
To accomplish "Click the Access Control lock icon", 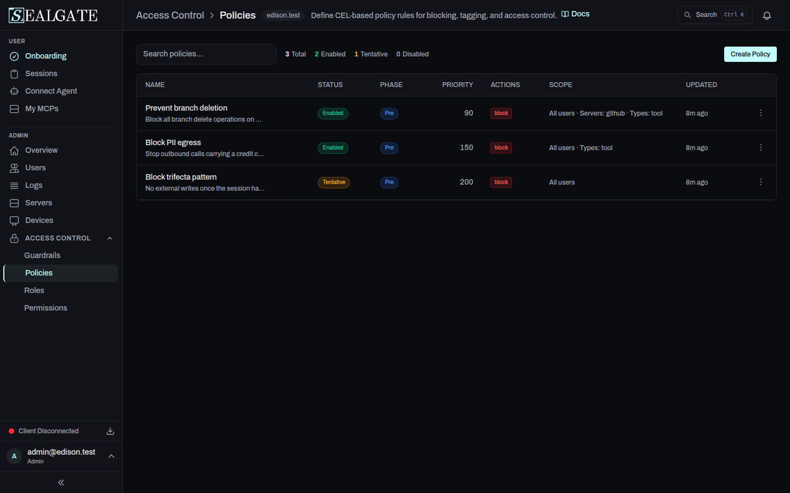I will click(x=14, y=238).
